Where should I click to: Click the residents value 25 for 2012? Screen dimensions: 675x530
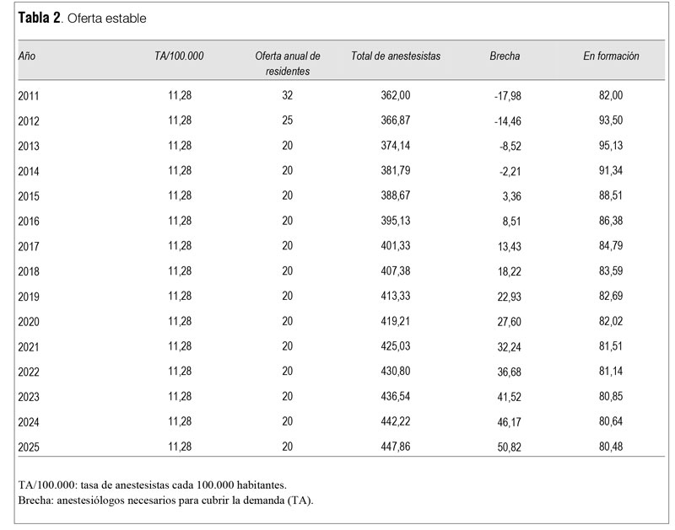tap(288, 120)
